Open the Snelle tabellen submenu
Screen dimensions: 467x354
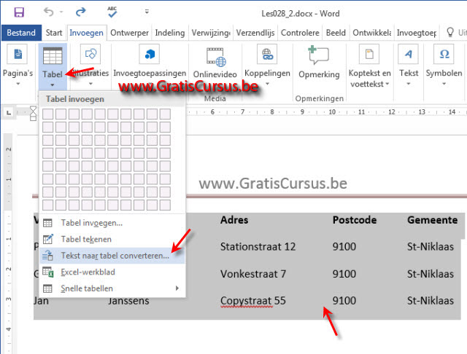pos(112,288)
